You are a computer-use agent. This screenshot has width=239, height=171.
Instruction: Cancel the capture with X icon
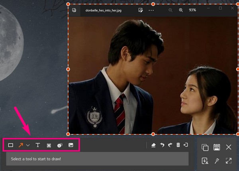click(x=229, y=147)
